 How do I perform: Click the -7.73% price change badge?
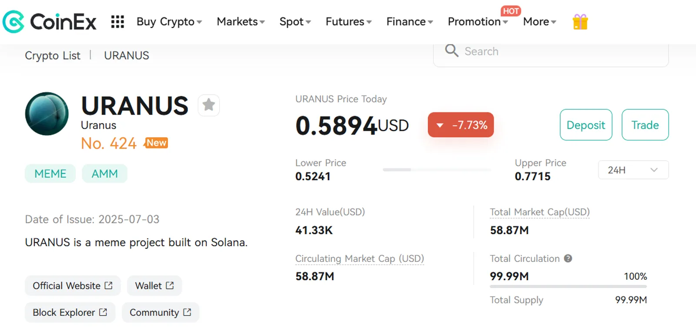pyautogui.click(x=461, y=125)
